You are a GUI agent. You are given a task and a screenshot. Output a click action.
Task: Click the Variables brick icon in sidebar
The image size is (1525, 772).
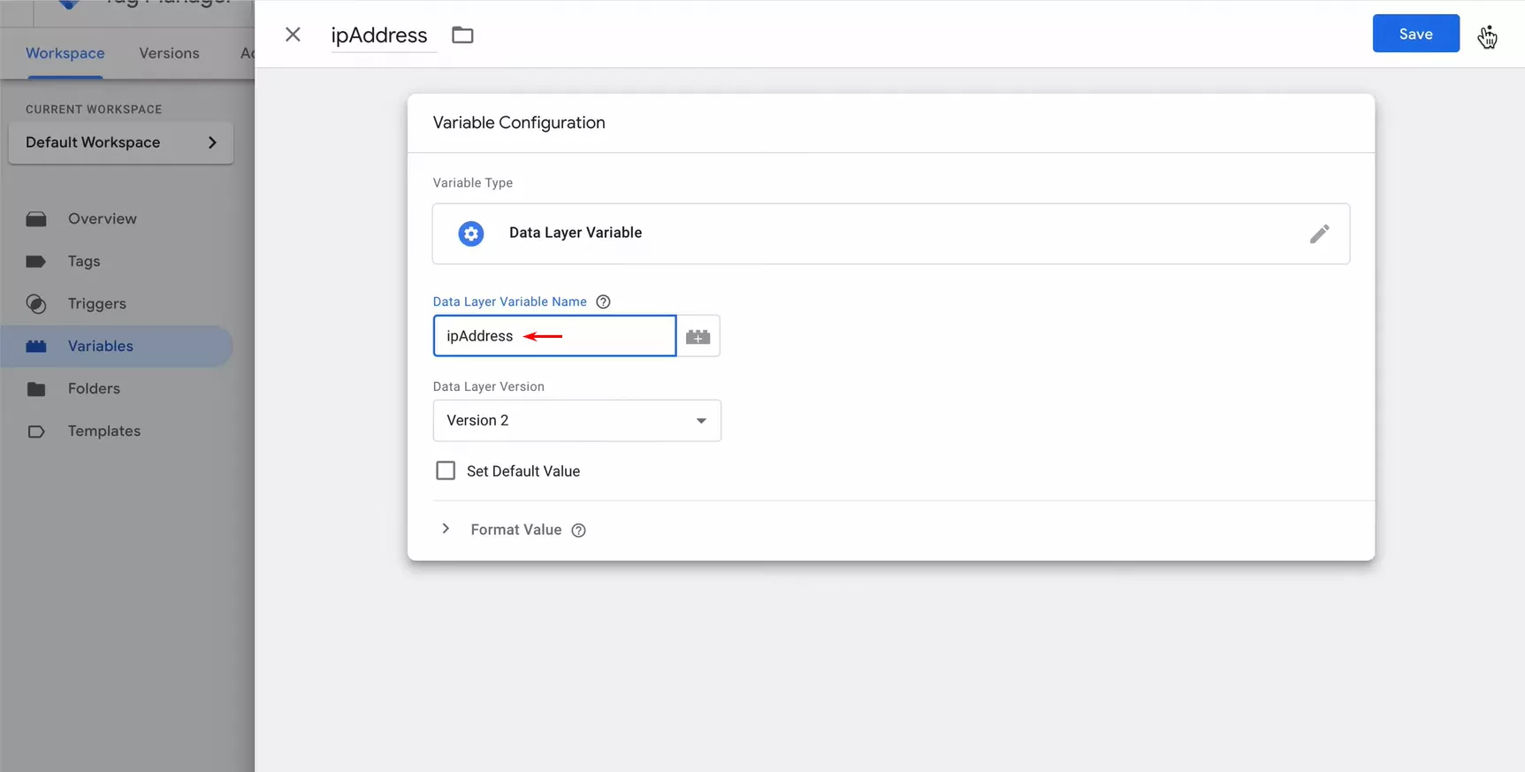click(36, 347)
